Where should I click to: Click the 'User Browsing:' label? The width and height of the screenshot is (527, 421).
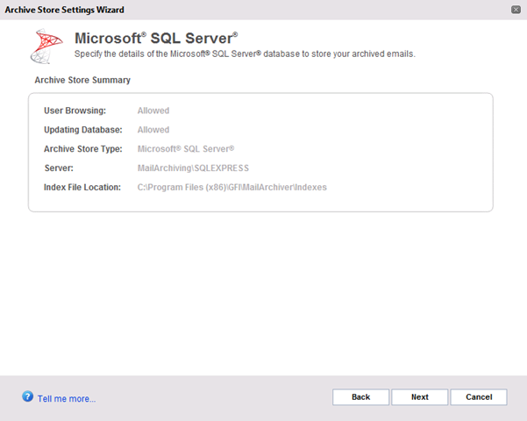(x=75, y=111)
